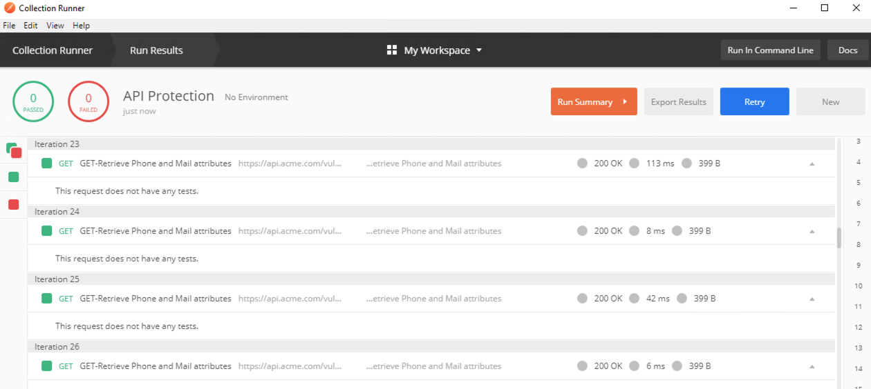Click the blue Retry button
The width and height of the screenshot is (871, 389).
click(x=754, y=101)
